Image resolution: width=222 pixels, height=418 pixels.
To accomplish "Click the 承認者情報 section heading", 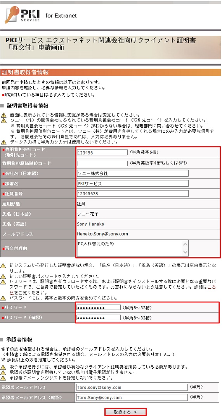I will (19, 340).
